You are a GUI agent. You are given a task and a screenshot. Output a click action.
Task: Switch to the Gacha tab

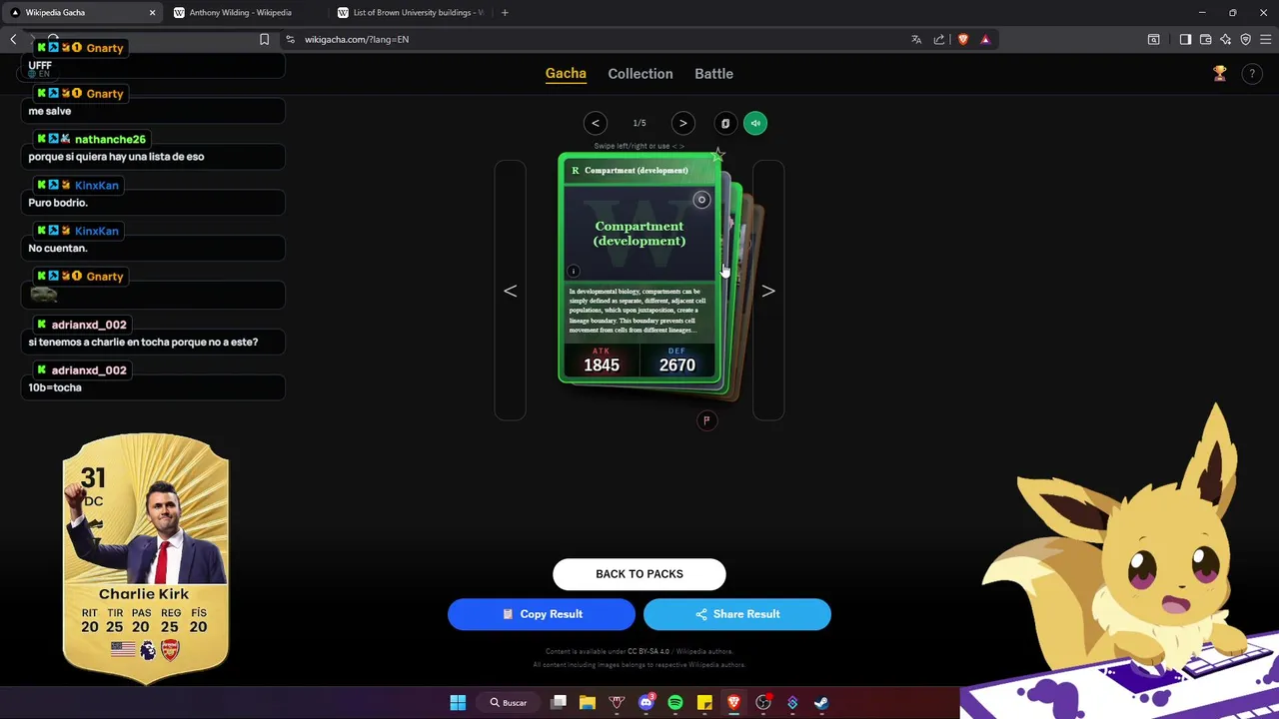[566, 74]
